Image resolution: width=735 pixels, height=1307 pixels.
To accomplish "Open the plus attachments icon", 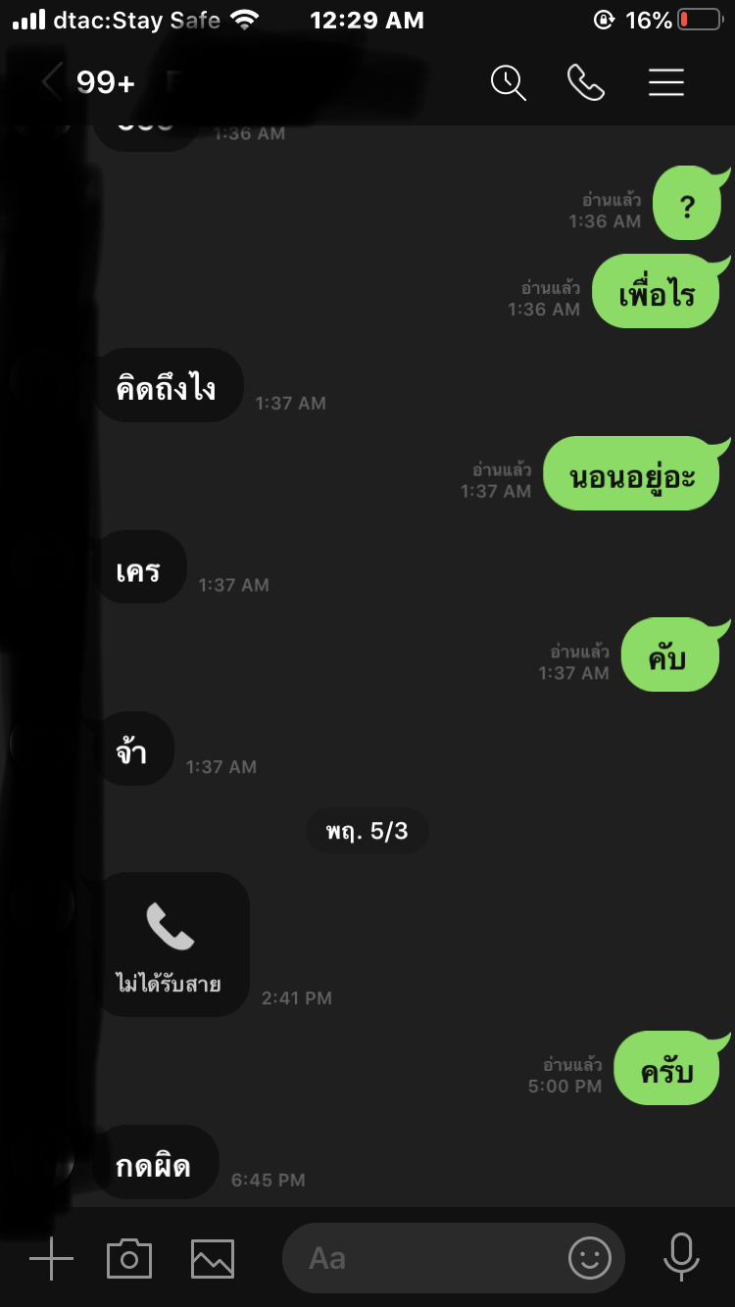I will 51,1258.
